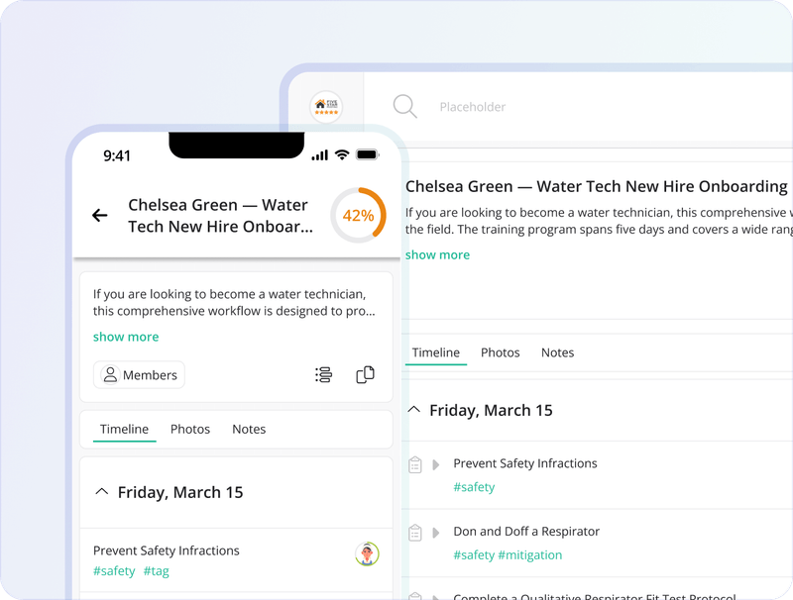This screenshot has width=793, height=600.
Task: Click show more under the workflow description
Action: click(x=126, y=337)
